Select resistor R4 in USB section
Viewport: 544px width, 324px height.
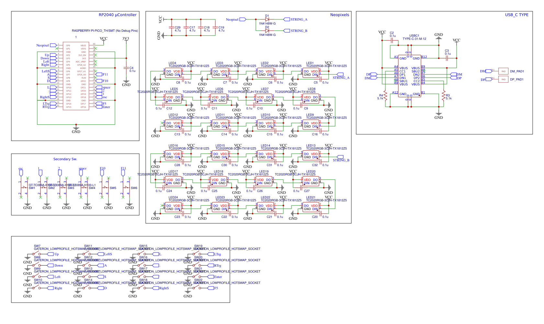tap(385, 95)
